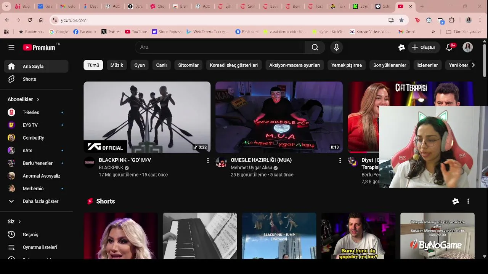Image resolution: width=488 pixels, height=274 pixels.
Task: Open Gmail bookmark in bookmarks bar
Action: (x=407, y=32)
